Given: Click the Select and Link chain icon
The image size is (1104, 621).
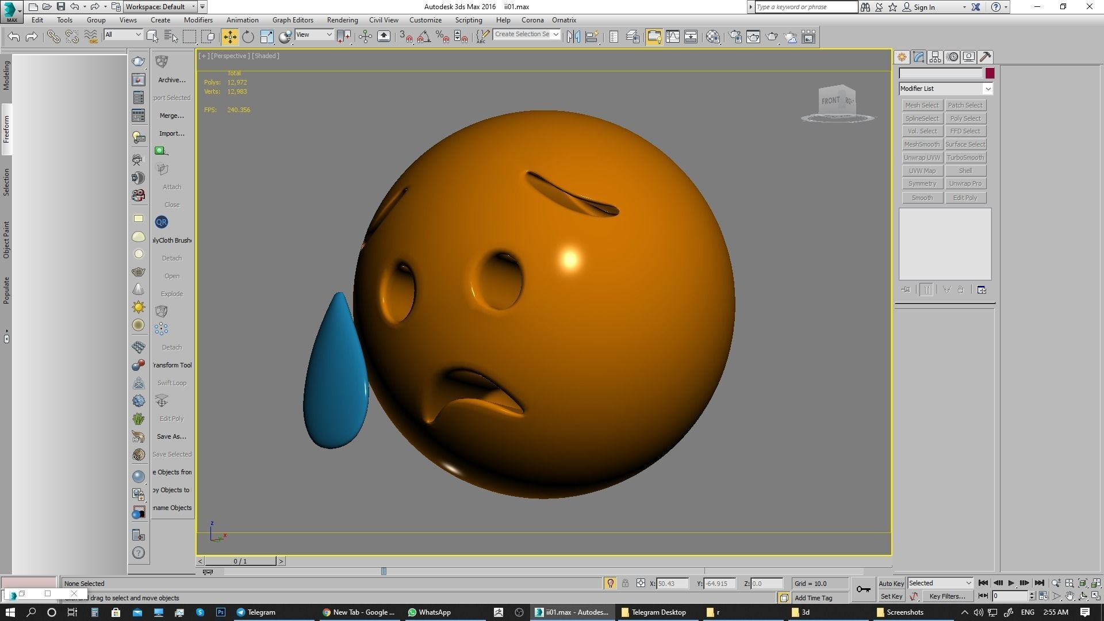Looking at the screenshot, I should tap(53, 37).
